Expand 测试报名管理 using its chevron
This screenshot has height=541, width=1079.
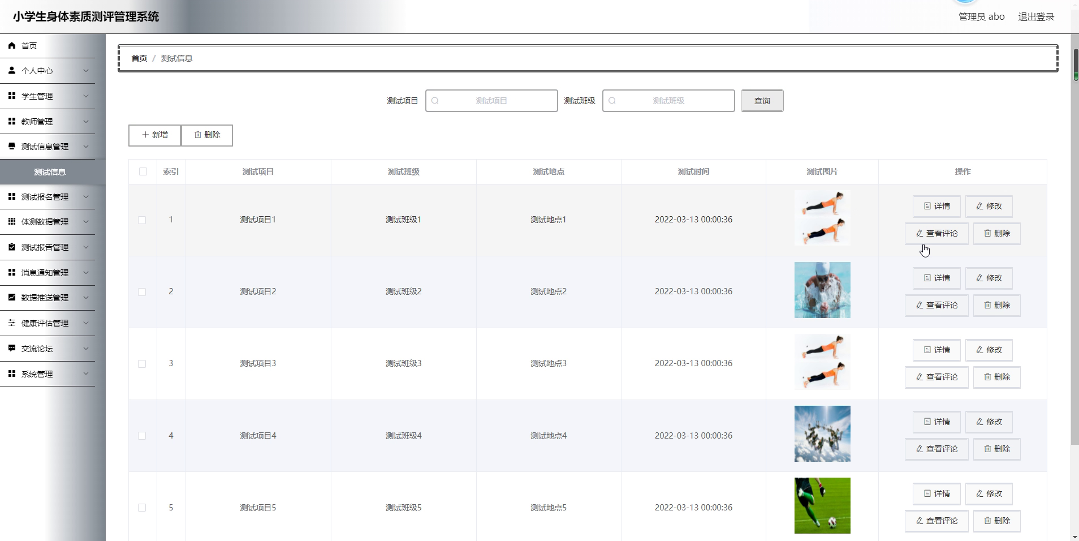pos(86,197)
